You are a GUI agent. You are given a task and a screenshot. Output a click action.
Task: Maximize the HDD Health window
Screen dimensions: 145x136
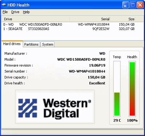click(x=133, y=5)
